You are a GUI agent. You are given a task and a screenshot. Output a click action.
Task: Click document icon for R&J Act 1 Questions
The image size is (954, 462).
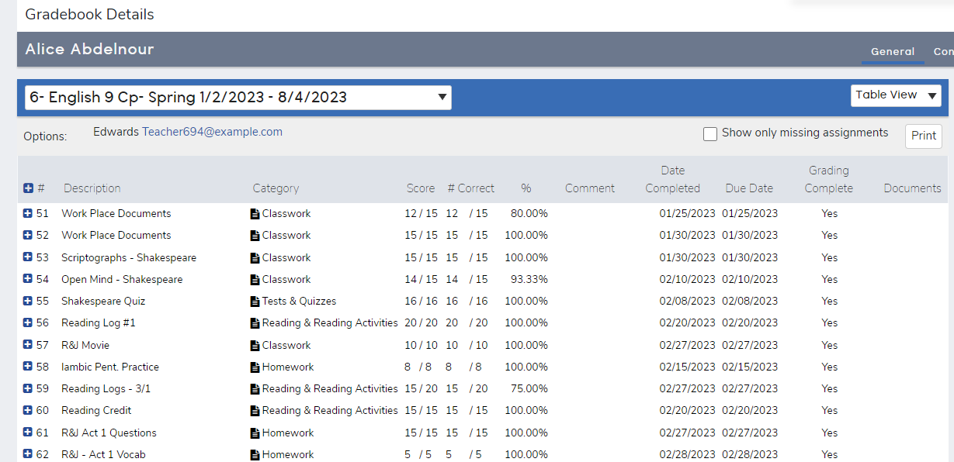[x=255, y=433]
